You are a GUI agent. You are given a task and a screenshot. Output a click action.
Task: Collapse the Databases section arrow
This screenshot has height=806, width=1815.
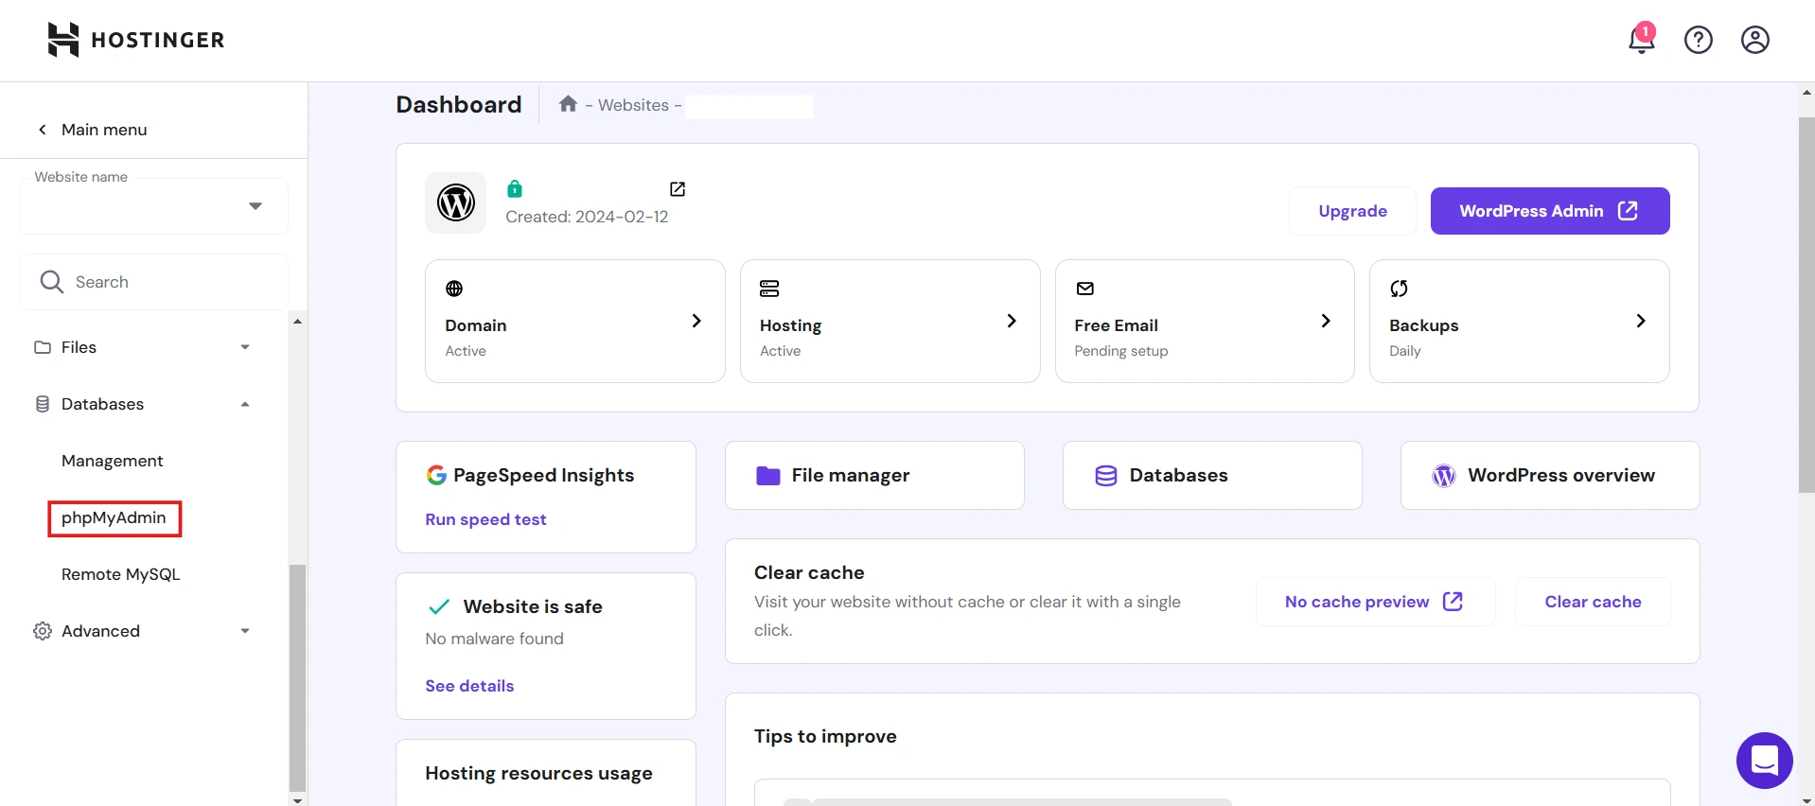pos(245,404)
